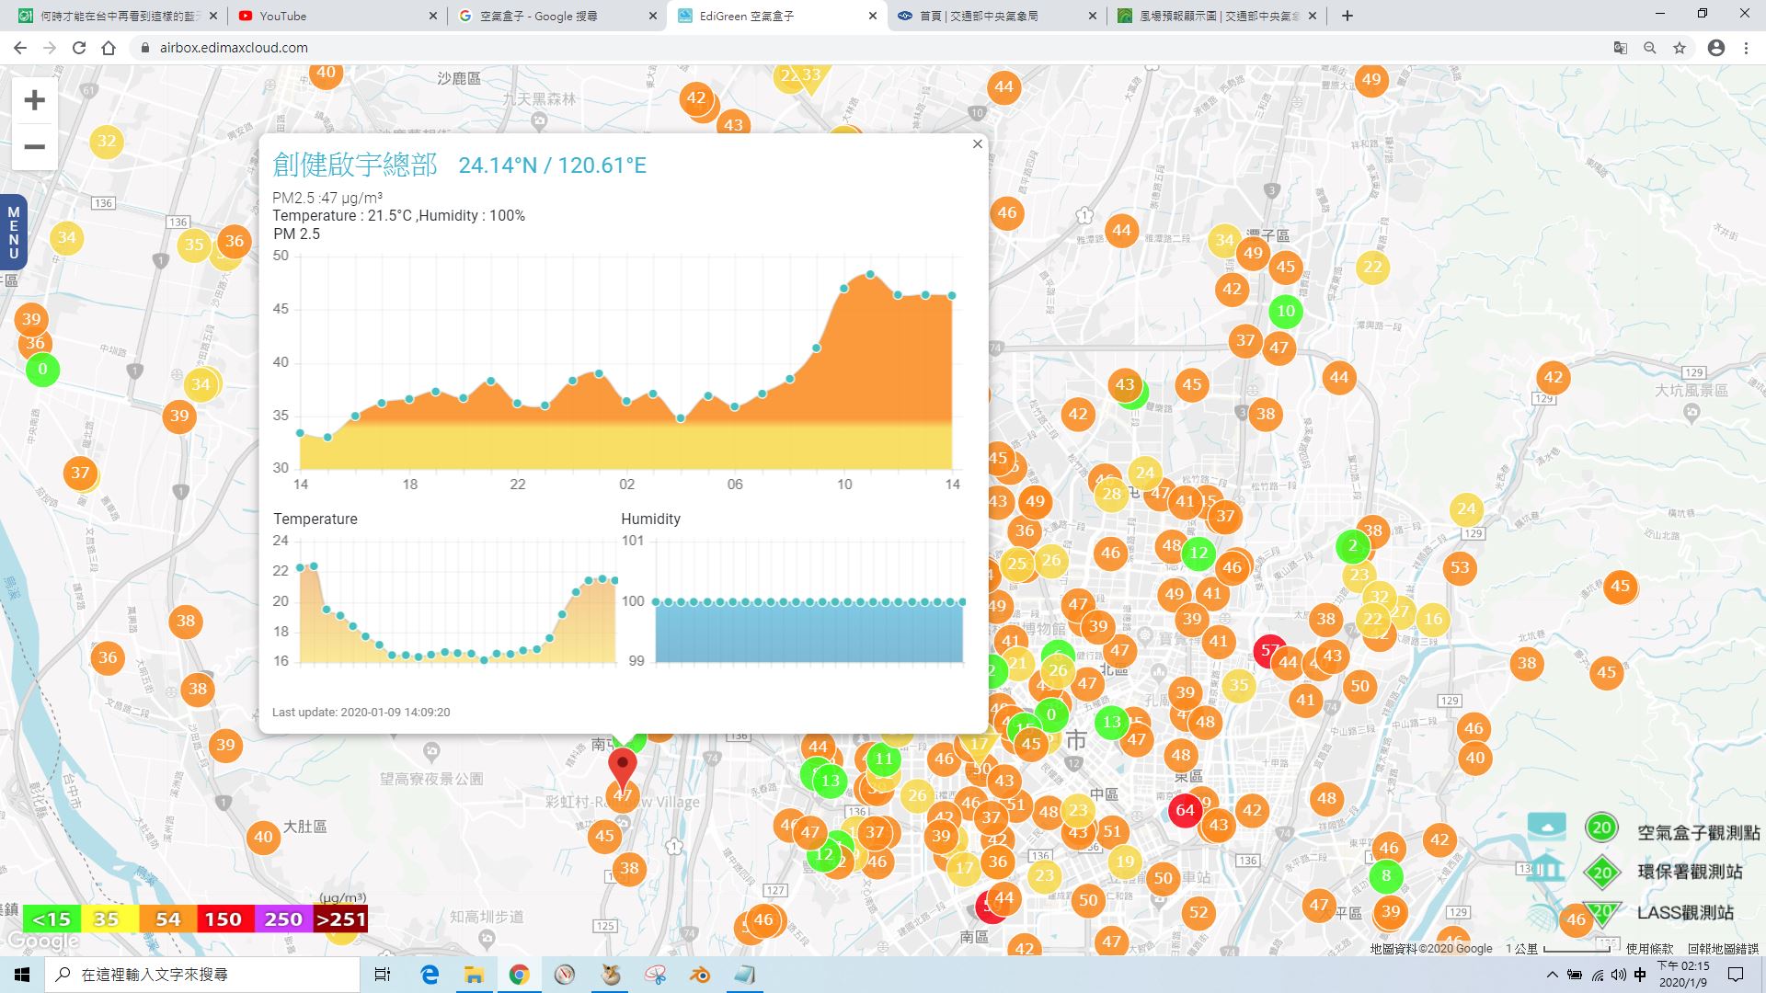
Task: Open 使用條款 link at map bottom
Action: pyautogui.click(x=1649, y=948)
